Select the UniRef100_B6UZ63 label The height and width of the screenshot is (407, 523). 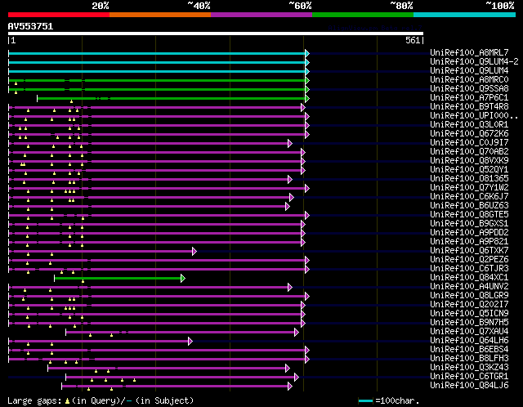(469, 205)
